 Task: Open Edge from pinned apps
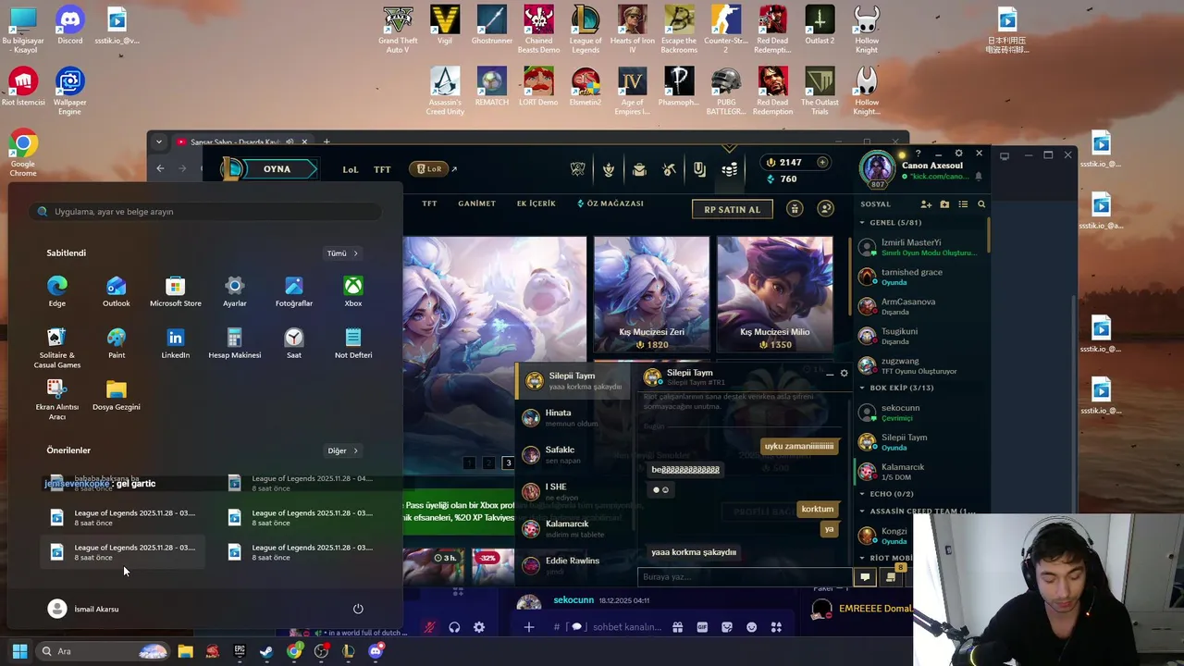(57, 291)
